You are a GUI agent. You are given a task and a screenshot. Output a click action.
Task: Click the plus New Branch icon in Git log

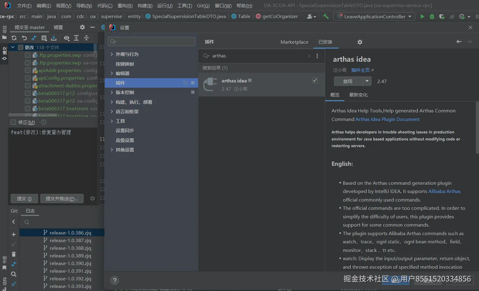click(x=13, y=235)
